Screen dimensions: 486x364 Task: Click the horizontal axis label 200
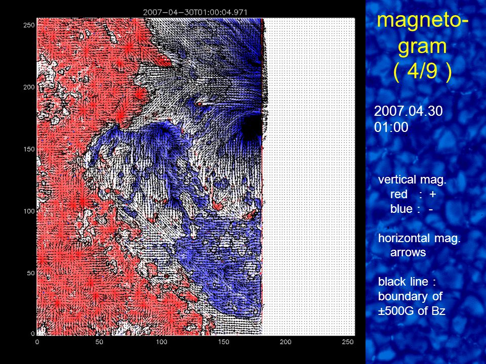(x=286, y=342)
